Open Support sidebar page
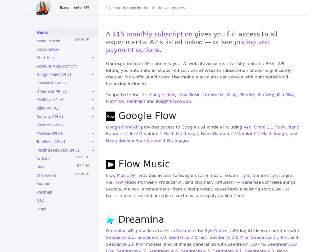The height and width of the screenshot is (252, 336). [44, 184]
